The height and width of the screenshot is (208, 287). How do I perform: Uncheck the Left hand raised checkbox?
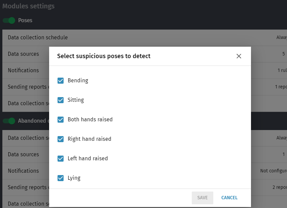click(61, 159)
